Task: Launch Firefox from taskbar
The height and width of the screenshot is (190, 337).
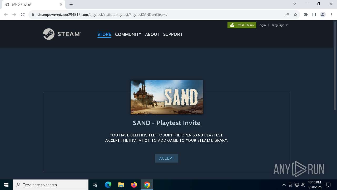Action: pos(134,185)
